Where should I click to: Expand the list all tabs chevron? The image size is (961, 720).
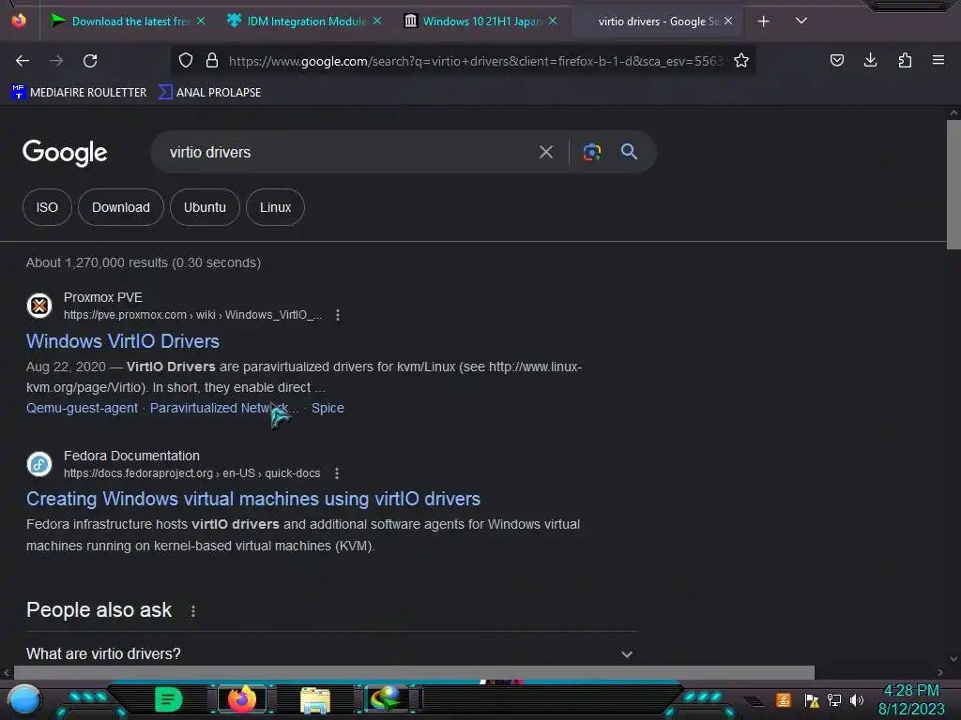(x=801, y=21)
